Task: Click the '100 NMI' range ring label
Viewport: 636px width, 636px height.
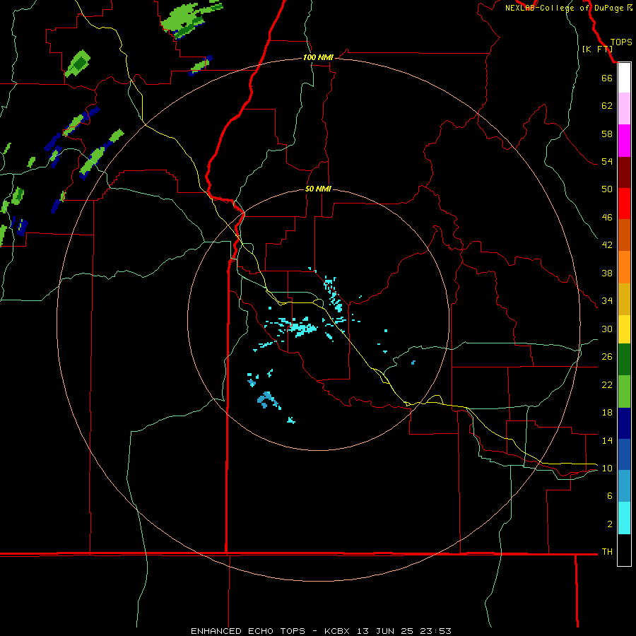Action: 318,57
